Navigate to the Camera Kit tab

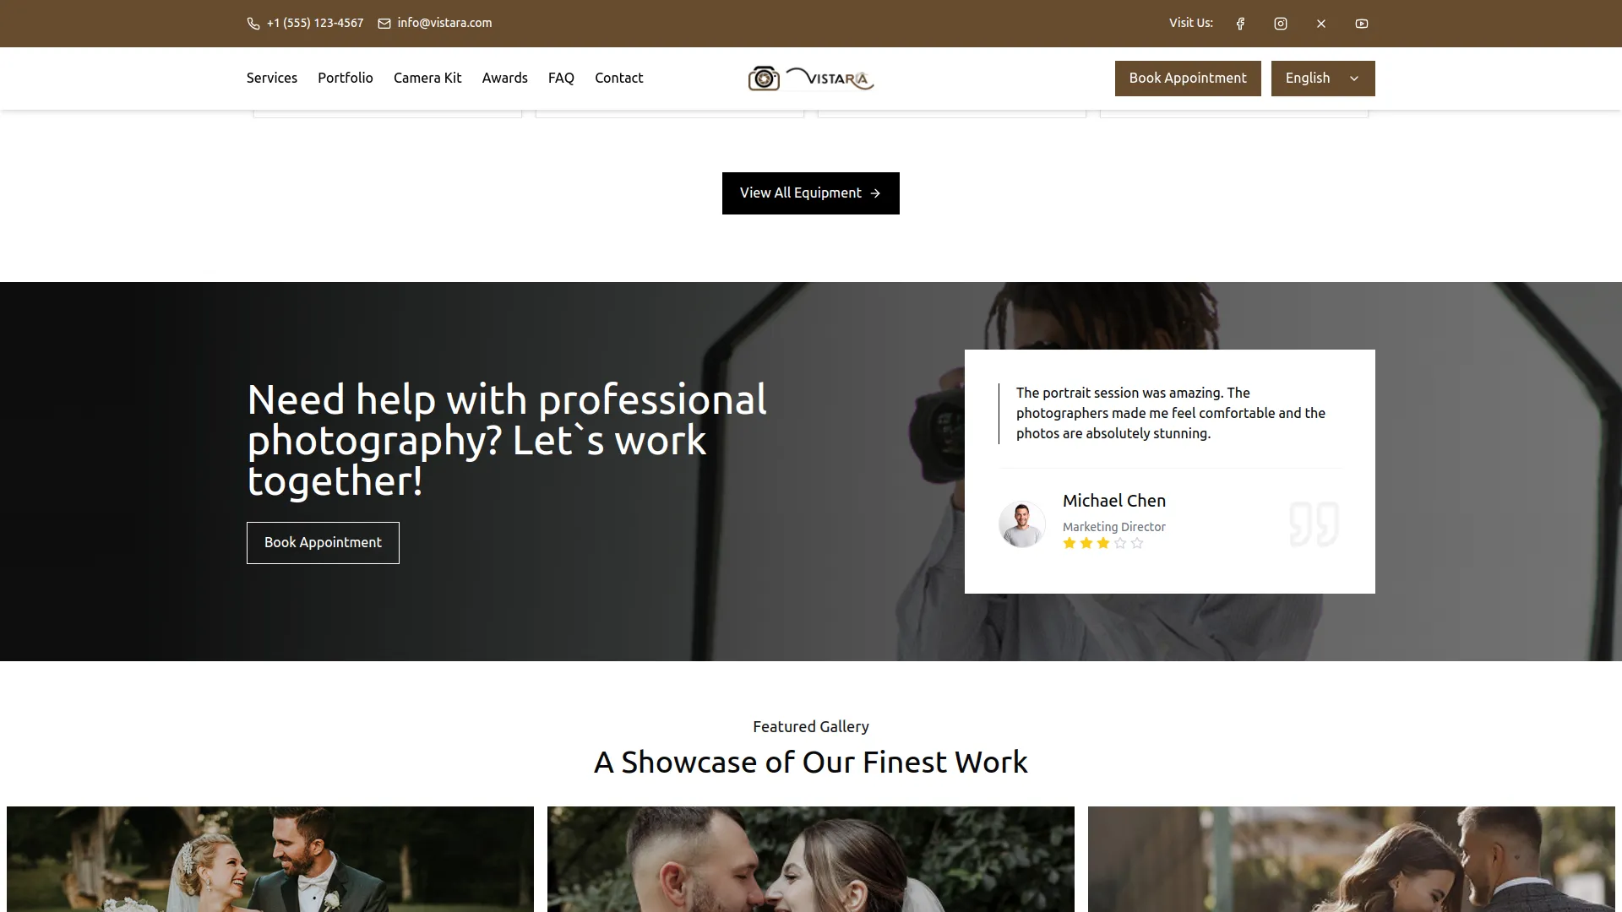click(427, 78)
